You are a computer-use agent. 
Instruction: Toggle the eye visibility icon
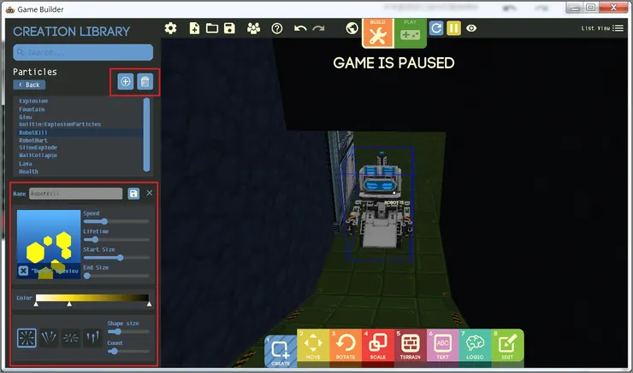471,28
